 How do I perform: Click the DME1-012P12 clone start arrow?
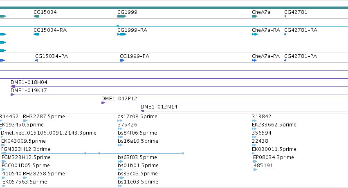[x=103, y=103]
